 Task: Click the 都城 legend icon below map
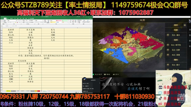(105, 74)
